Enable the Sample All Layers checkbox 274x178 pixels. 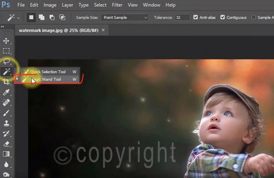pos(253,17)
